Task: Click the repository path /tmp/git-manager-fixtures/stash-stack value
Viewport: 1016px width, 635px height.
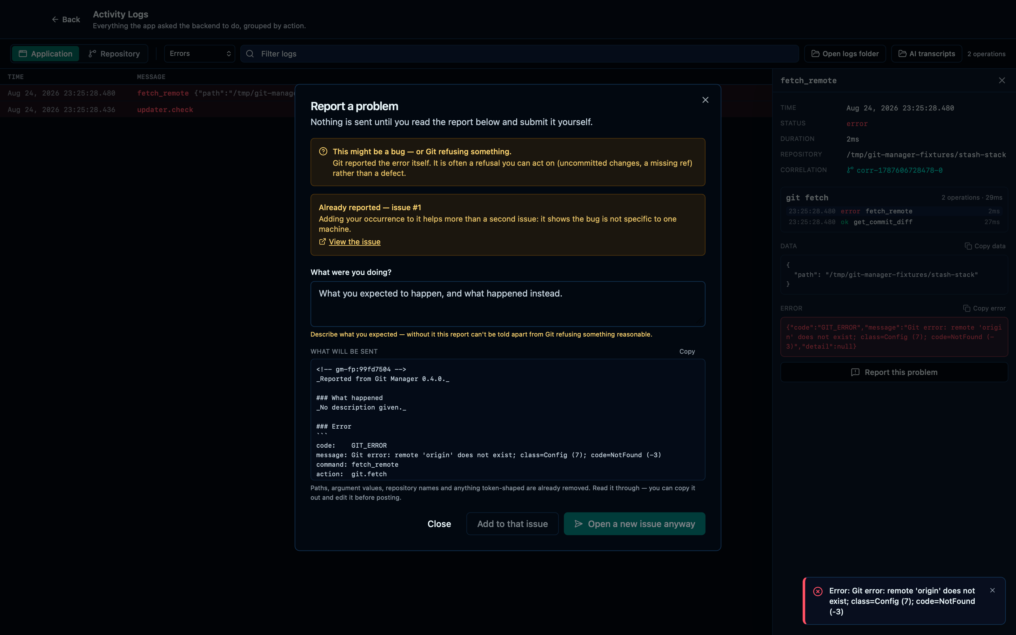Action: [x=926, y=155]
